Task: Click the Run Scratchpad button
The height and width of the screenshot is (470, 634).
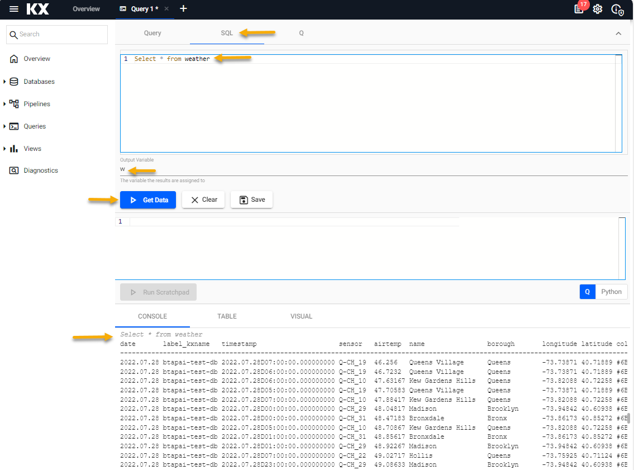Action: click(158, 292)
